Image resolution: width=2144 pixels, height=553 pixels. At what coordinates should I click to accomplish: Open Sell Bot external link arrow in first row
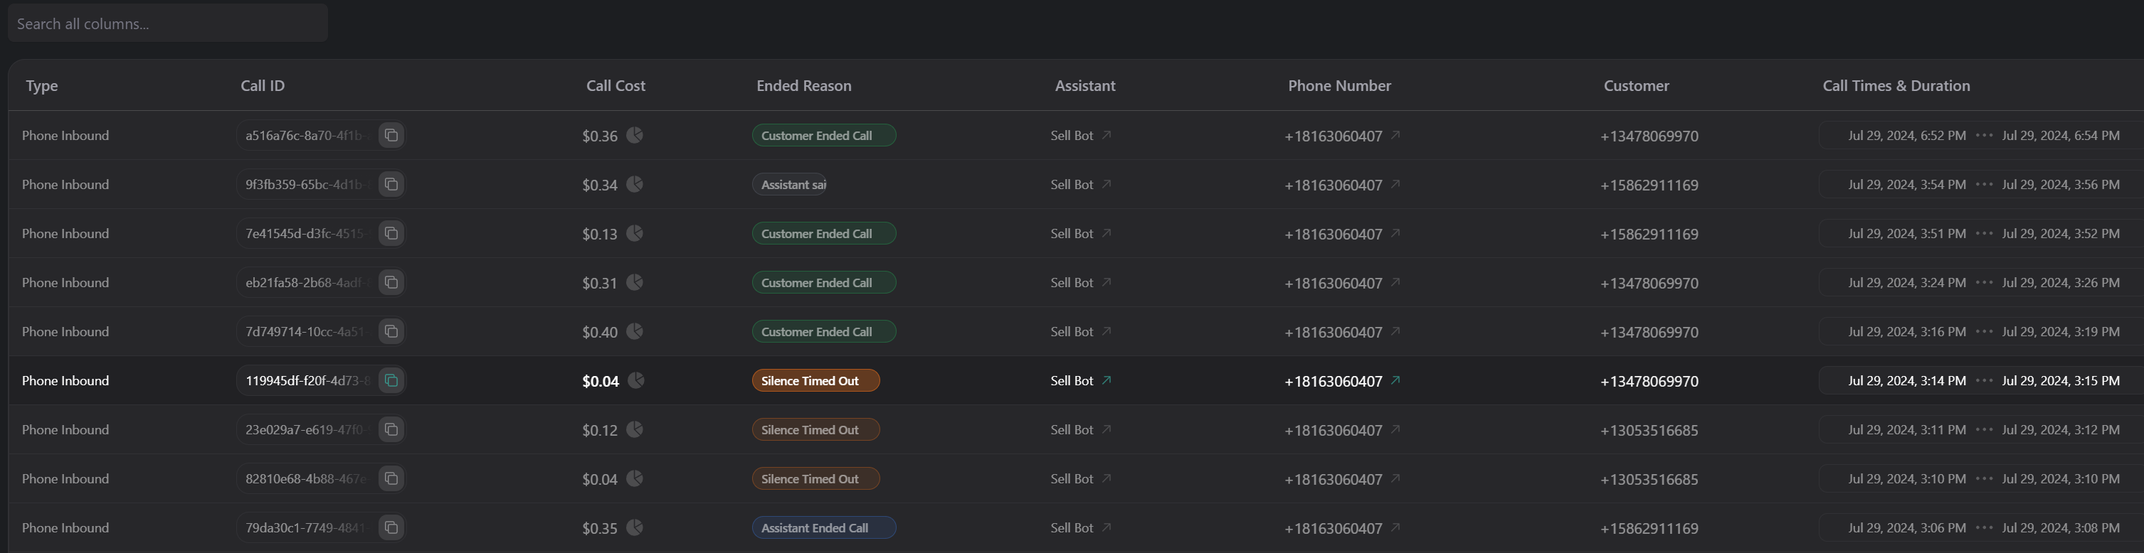pyautogui.click(x=1106, y=135)
